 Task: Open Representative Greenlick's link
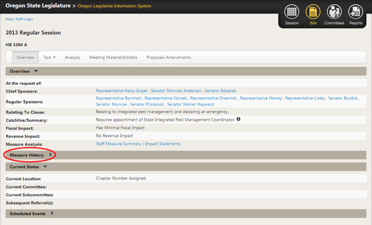(213, 98)
